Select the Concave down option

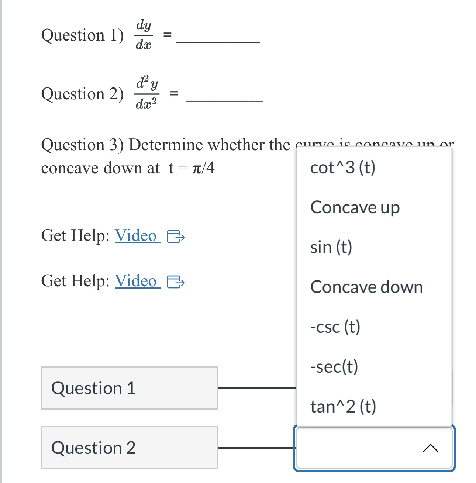click(367, 288)
